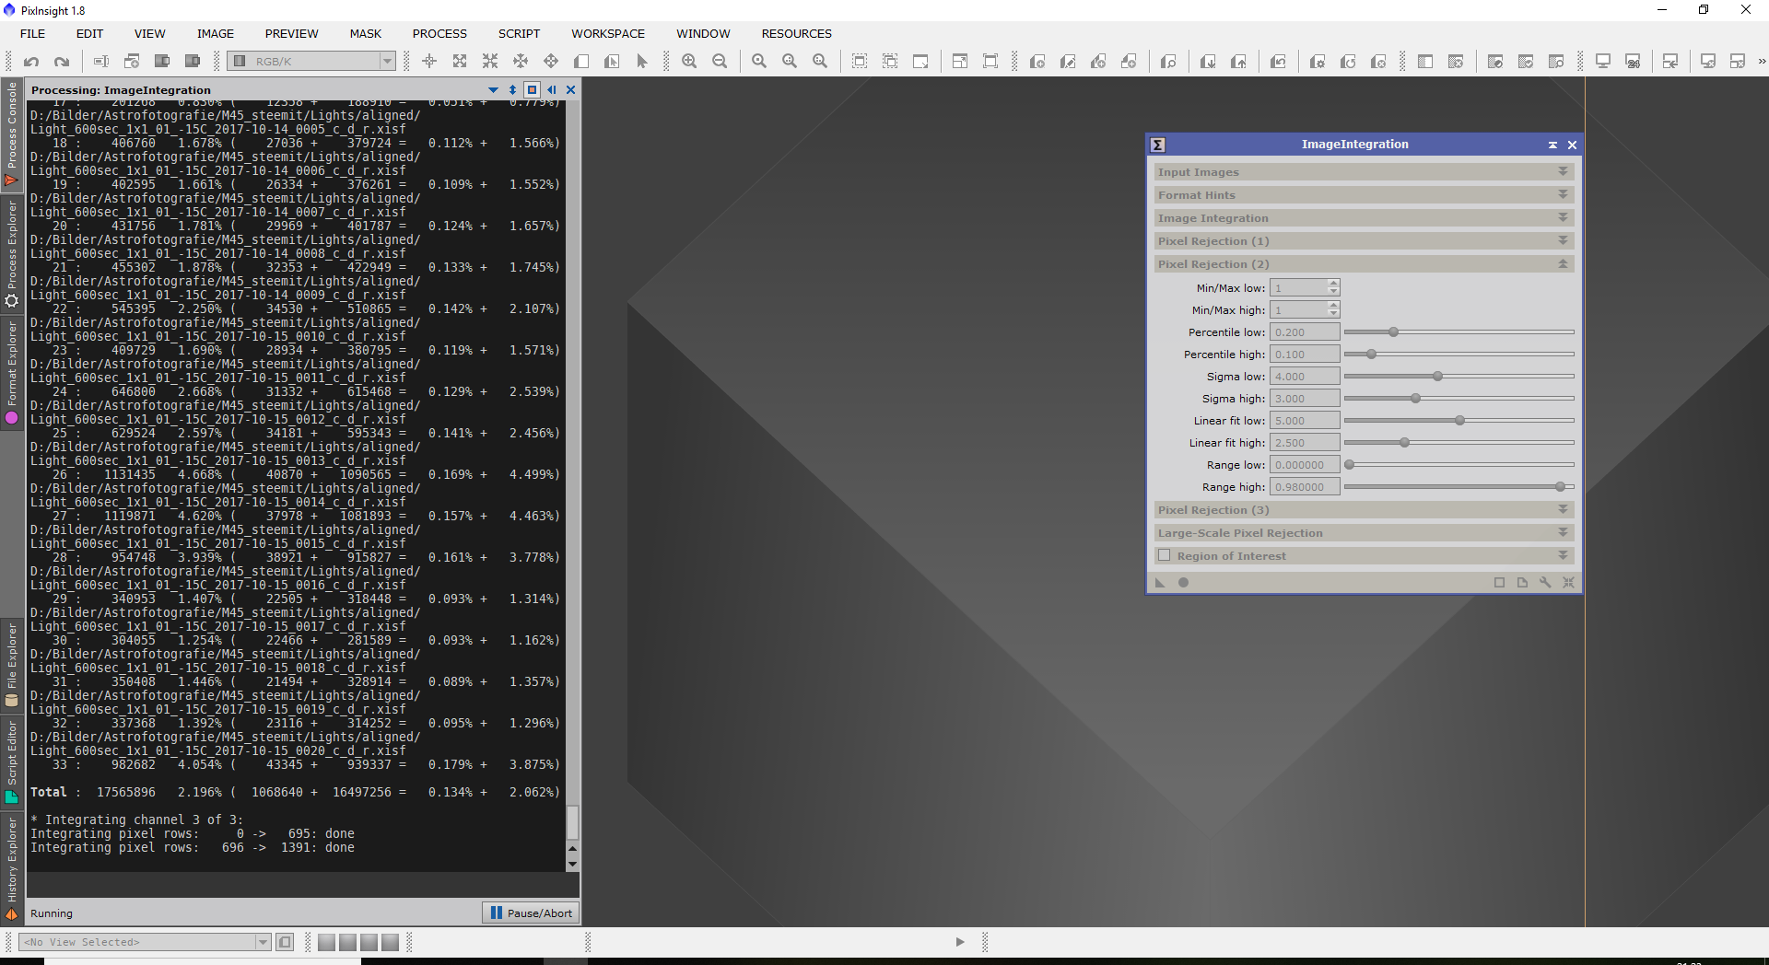Click the Linear fit low slider
This screenshot has height=965, width=1769.
click(1459, 420)
